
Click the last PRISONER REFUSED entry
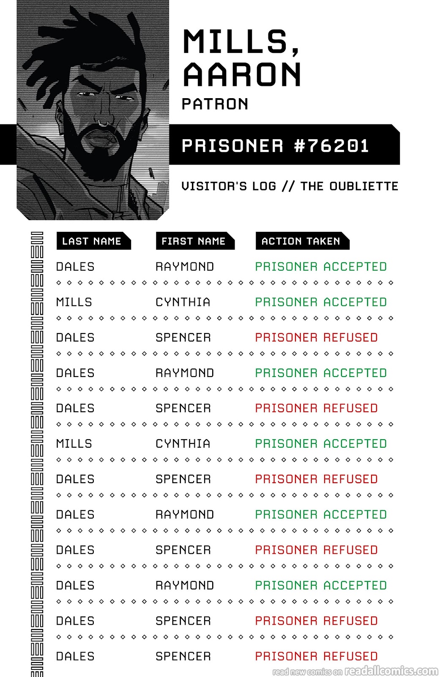pos(316,656)
